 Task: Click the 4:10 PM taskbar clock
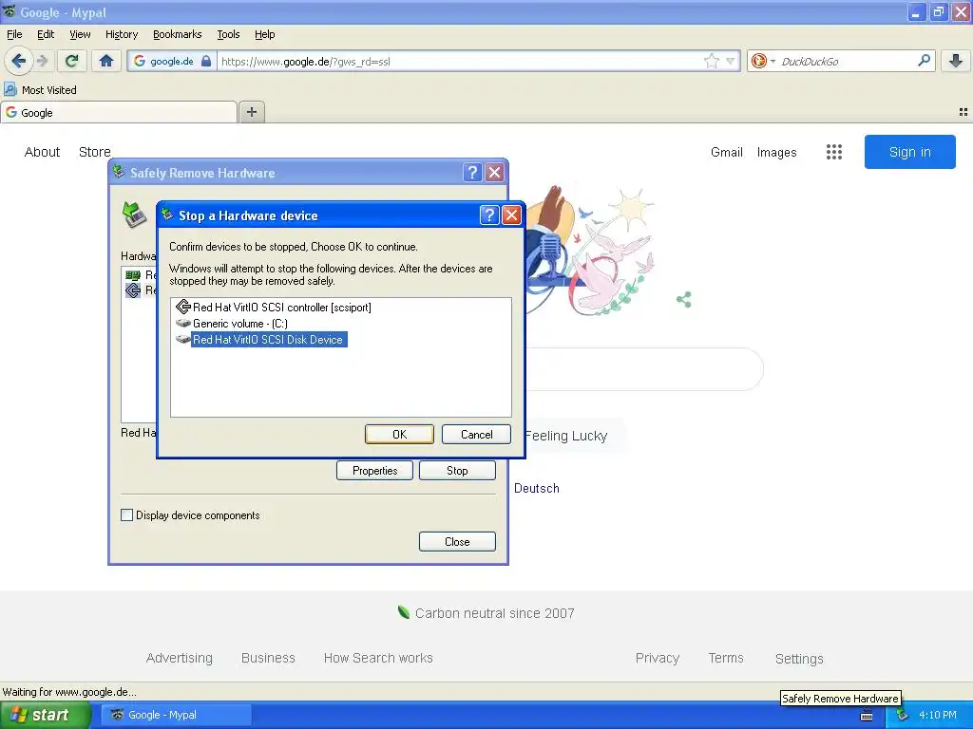coord(938,715)
